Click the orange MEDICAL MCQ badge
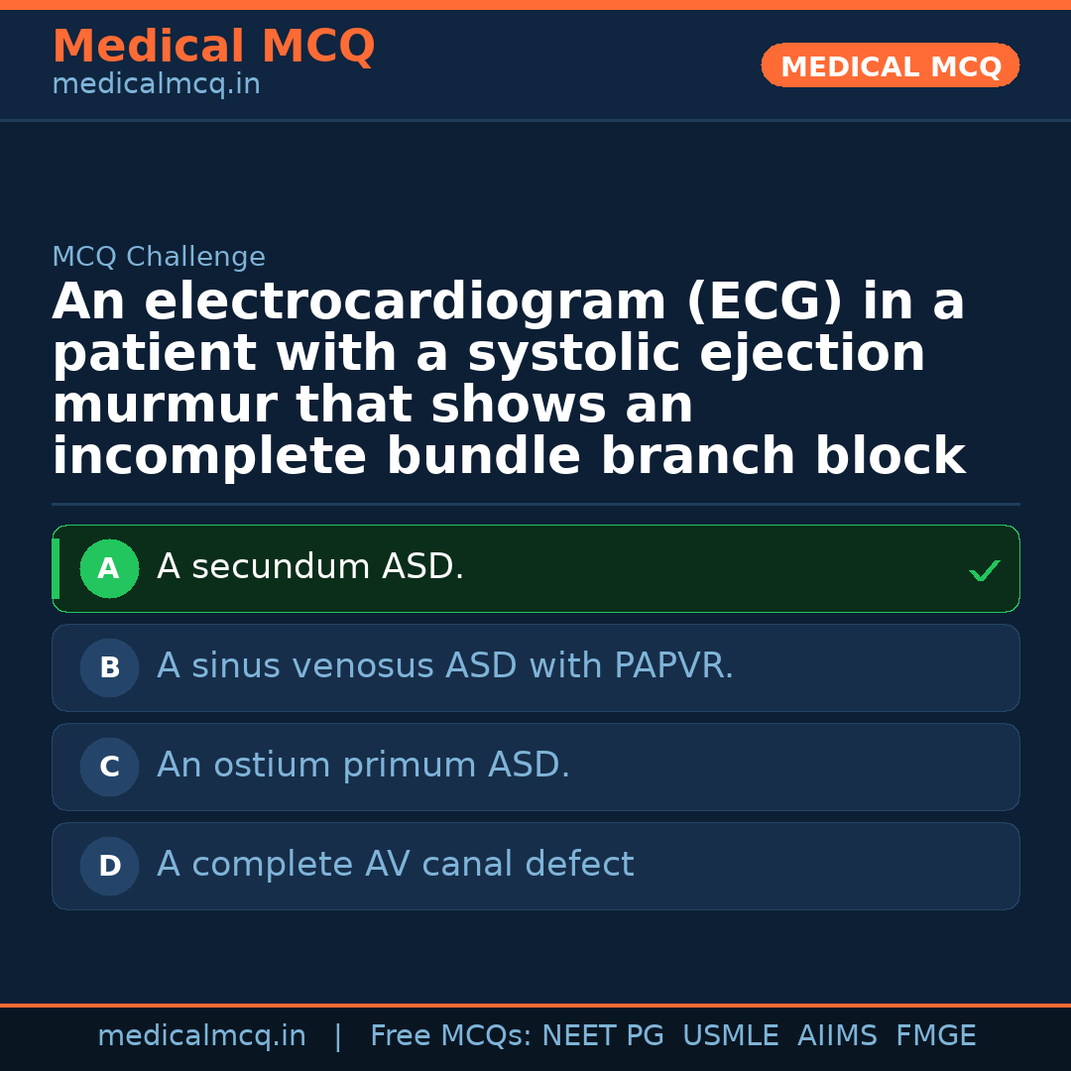Image resolution: width=1071 pixels, height=1071 pixels. (x=890, y=65)
